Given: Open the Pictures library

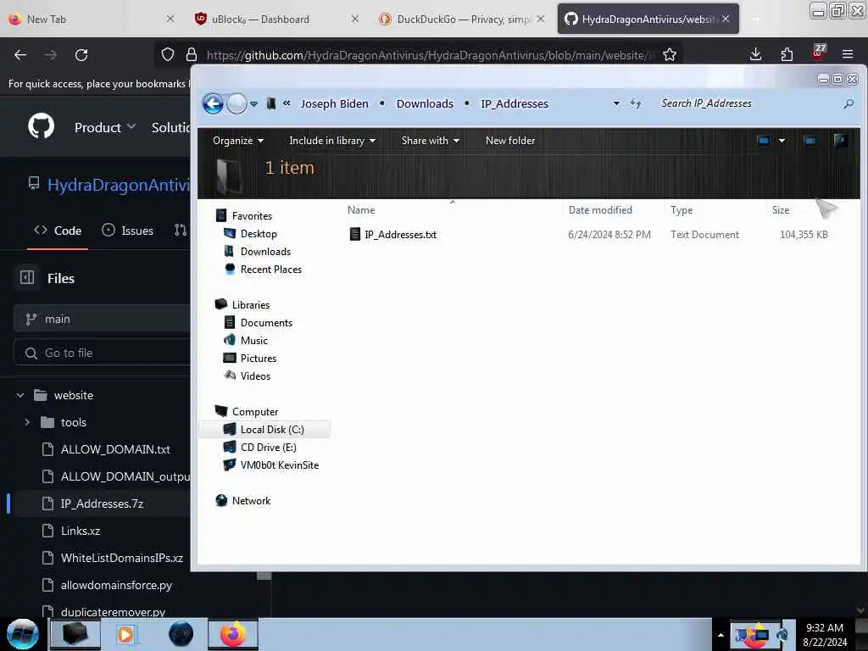Looking at the screenshot, I should click(x=250, y=358).
